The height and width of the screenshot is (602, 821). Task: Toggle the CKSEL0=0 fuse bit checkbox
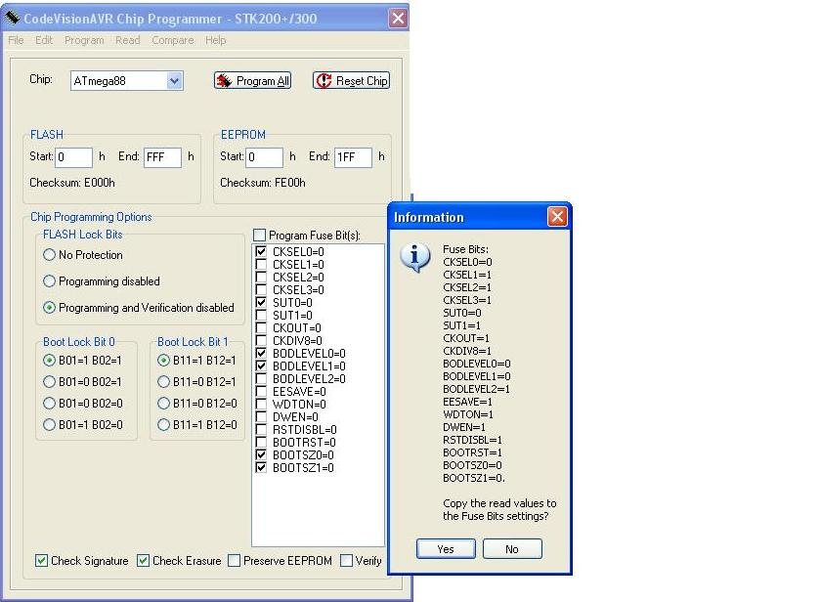(261, 252)
